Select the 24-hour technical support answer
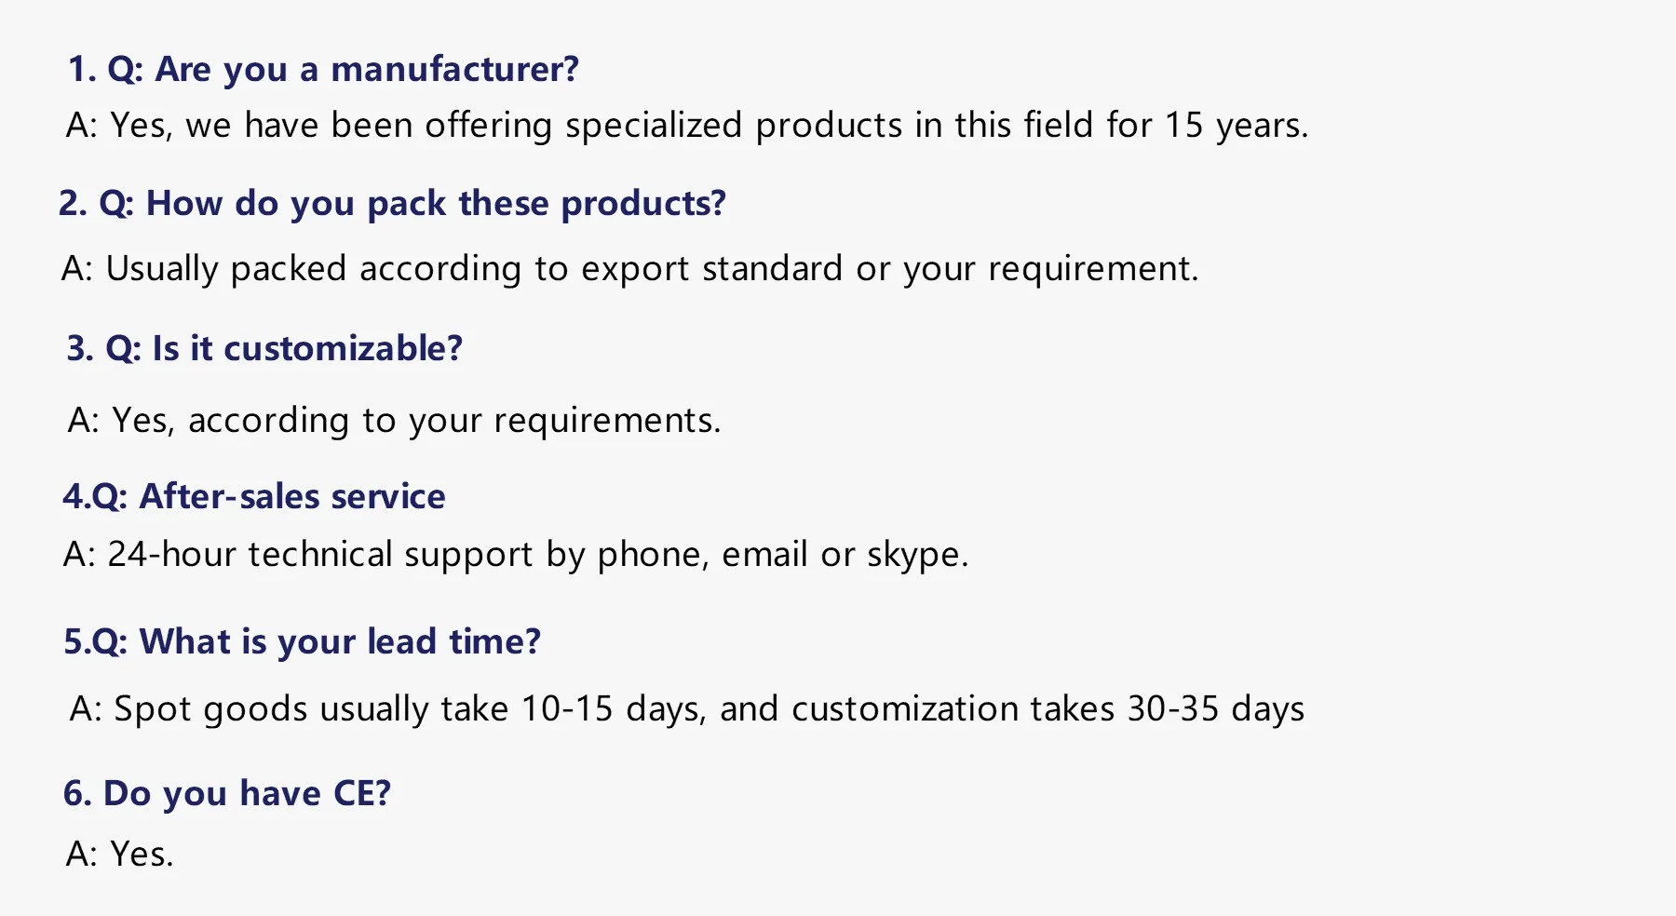The image size is (1676, 916). (x=516, y=555)
